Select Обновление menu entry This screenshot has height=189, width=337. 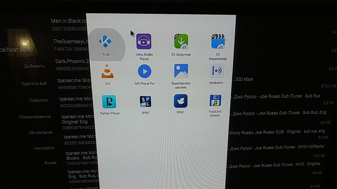(41, 132)
